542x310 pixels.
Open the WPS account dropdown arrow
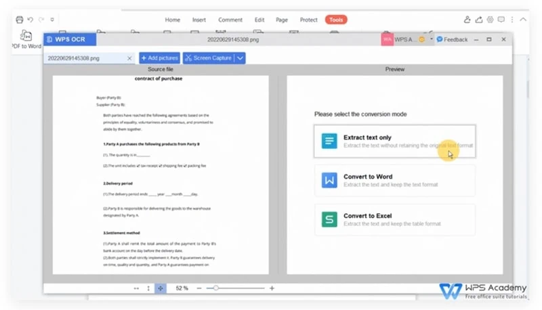[x=431, y=40]
